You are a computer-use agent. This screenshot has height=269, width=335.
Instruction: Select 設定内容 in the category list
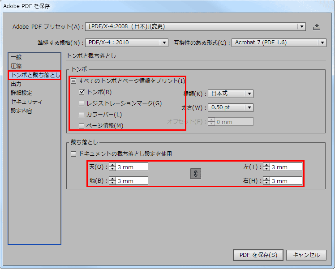click(34, 111)
